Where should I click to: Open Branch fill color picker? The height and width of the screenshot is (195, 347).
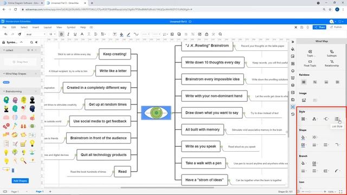click(x=303, y=163)
